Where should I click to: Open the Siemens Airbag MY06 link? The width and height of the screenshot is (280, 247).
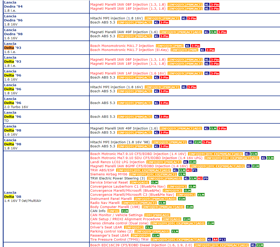pyautogui.click(x=109, y=174)
